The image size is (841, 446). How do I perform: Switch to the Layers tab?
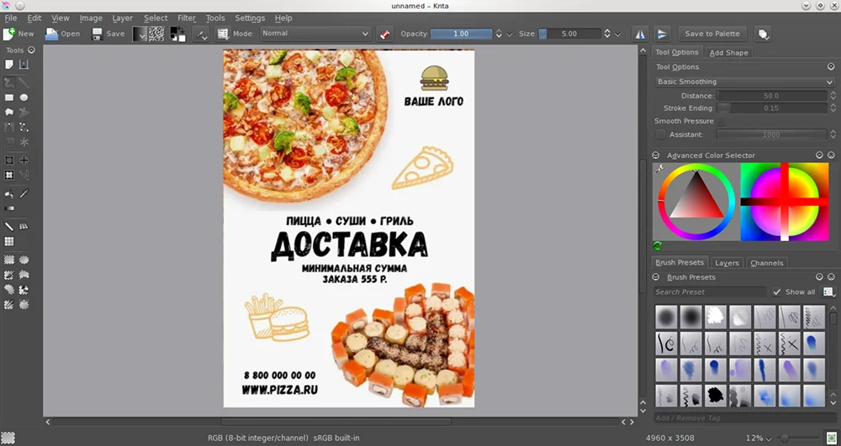click(726, 263)
